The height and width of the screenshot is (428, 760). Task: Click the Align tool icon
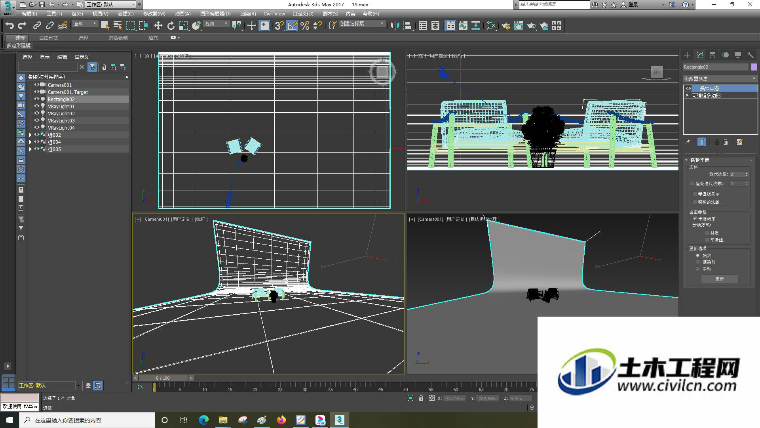[x=407, y=26]
